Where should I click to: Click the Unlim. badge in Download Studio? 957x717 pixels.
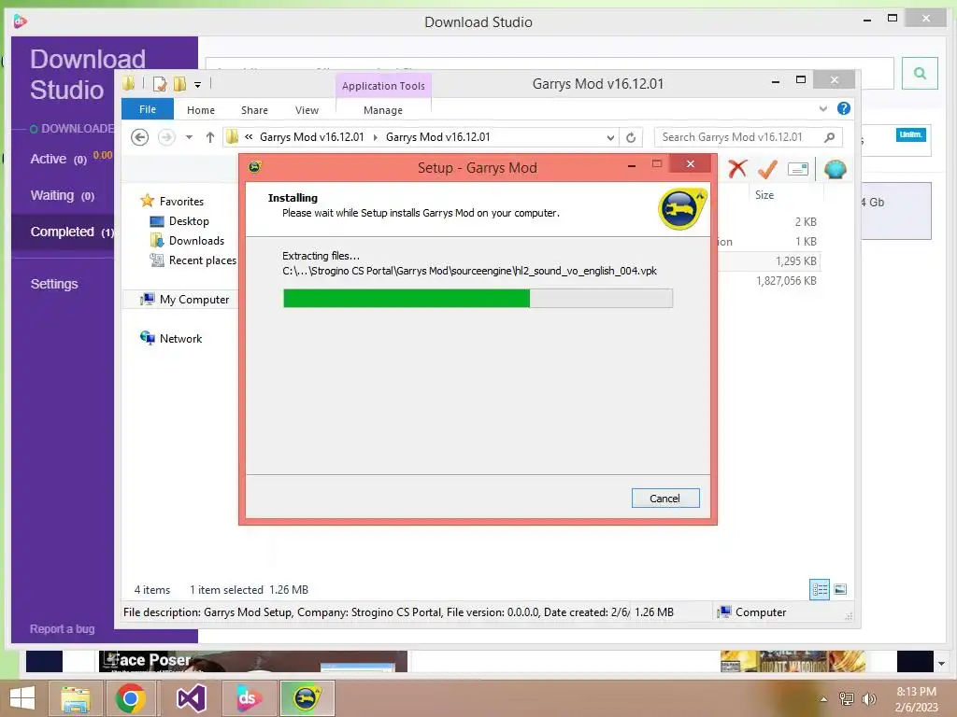tap(910, 134)
